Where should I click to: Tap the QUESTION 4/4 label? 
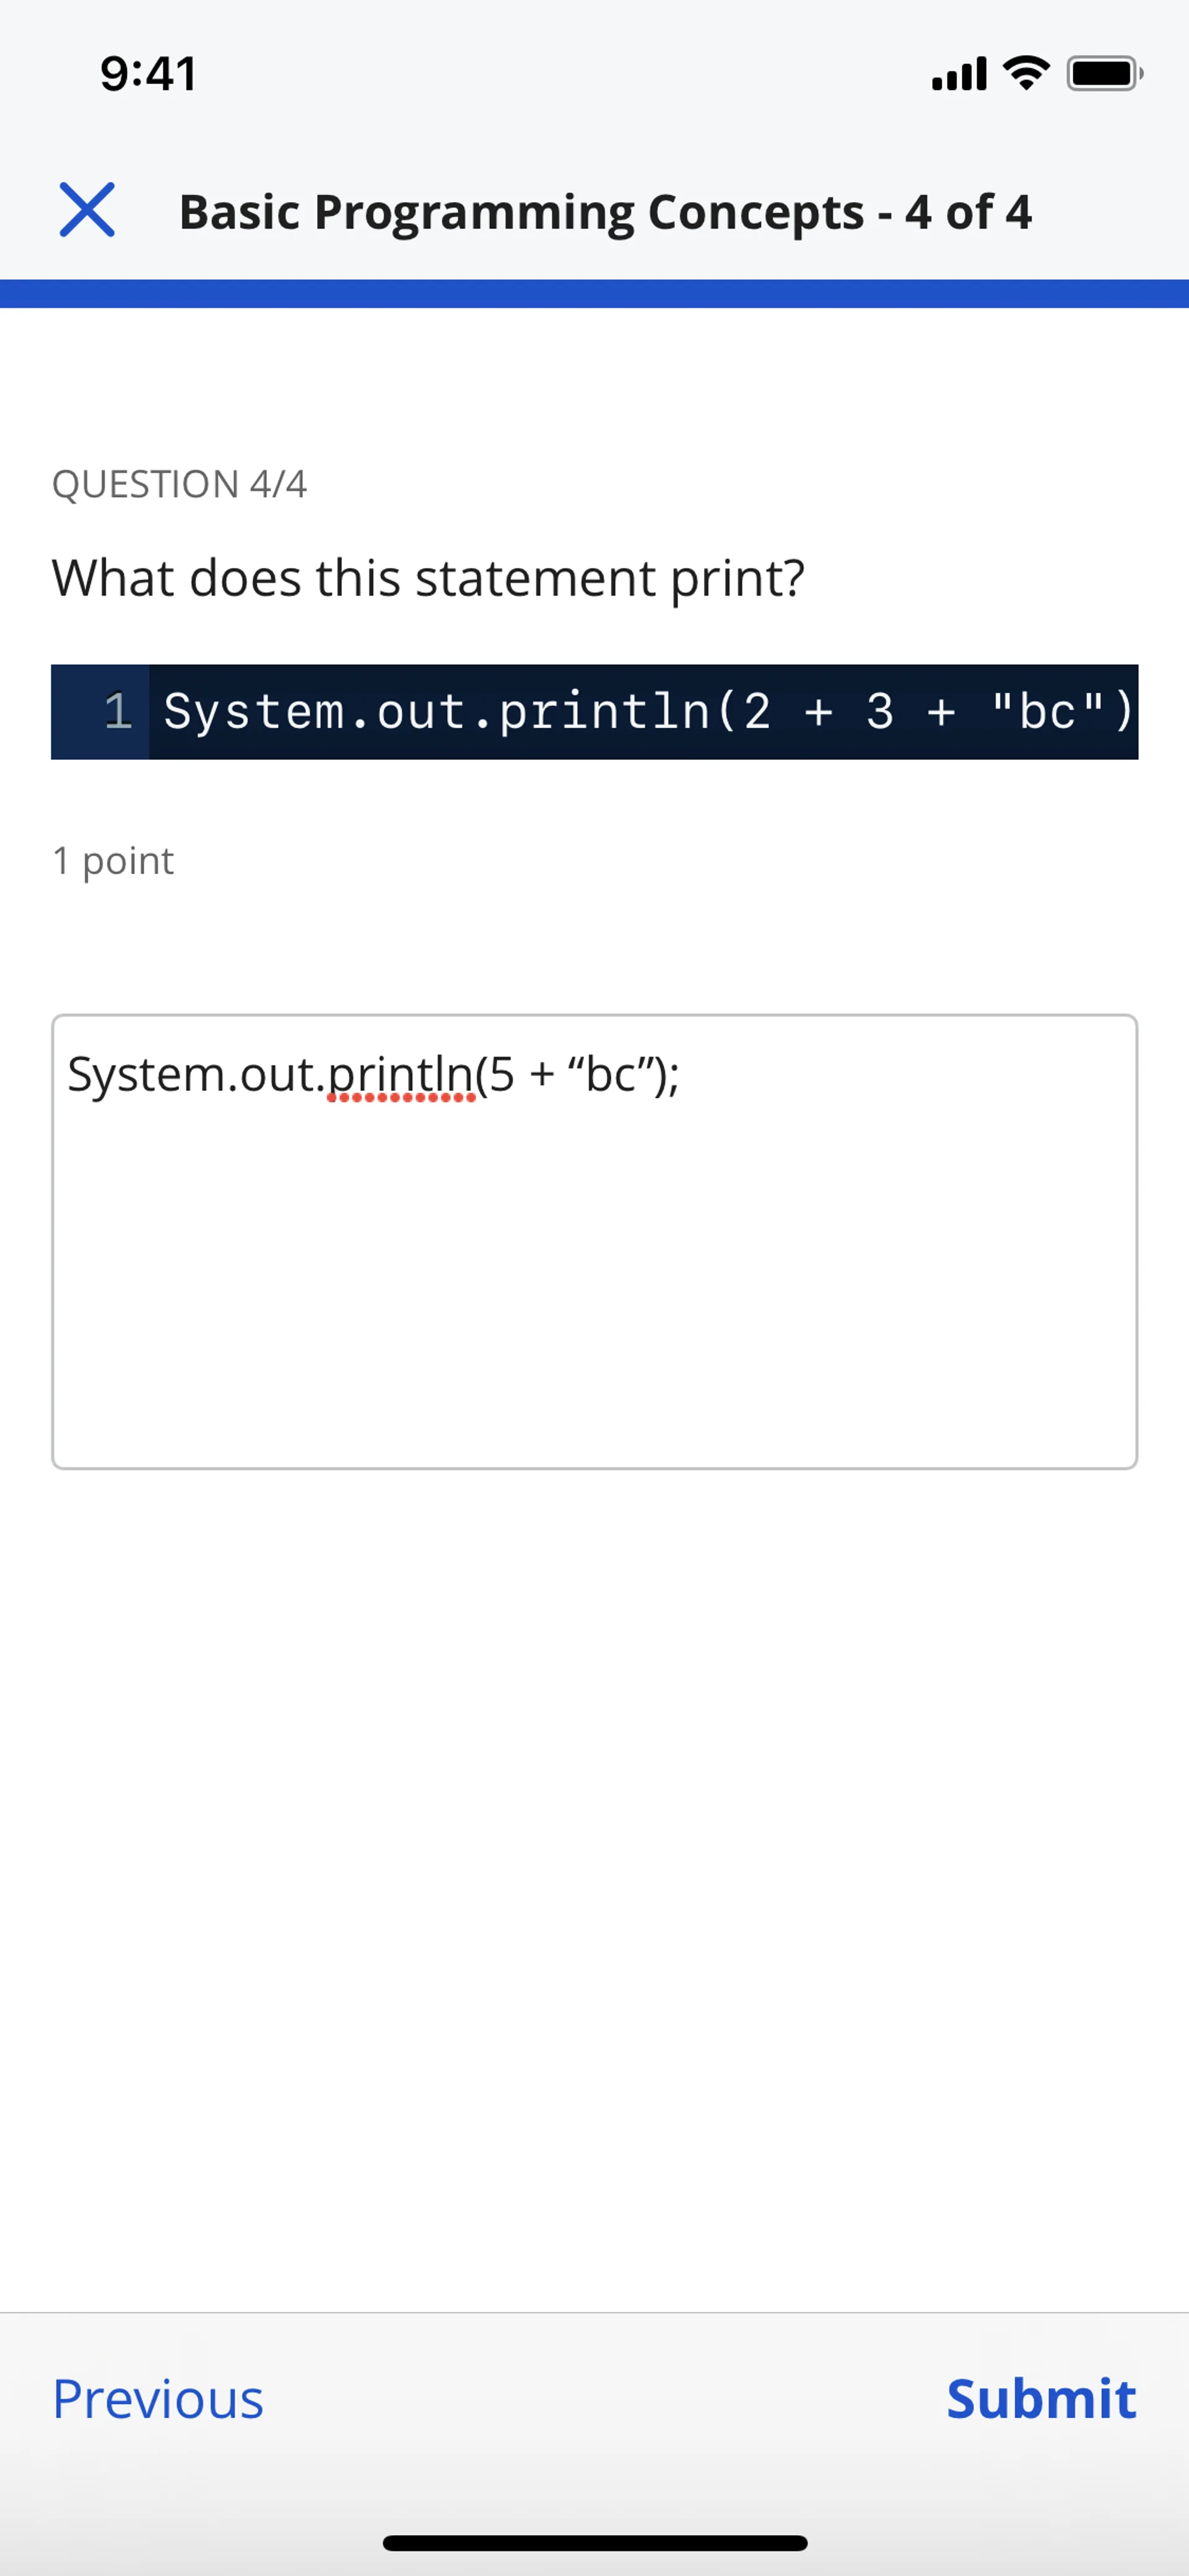click(180, 484)
